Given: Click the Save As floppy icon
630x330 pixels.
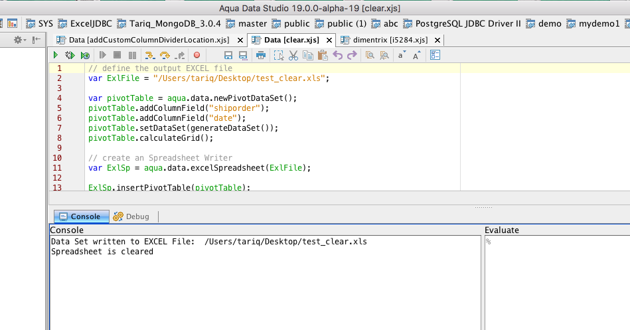Looking at the screenshot, I should [243, 56].
